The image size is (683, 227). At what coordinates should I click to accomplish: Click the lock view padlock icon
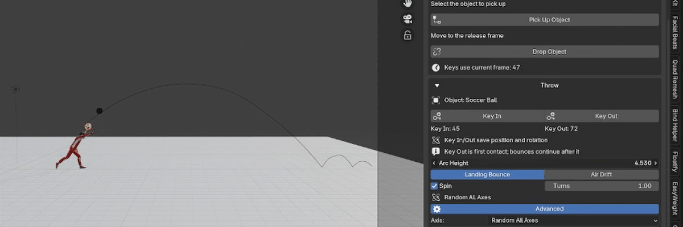pyautogui.click(x=408, y=35)
